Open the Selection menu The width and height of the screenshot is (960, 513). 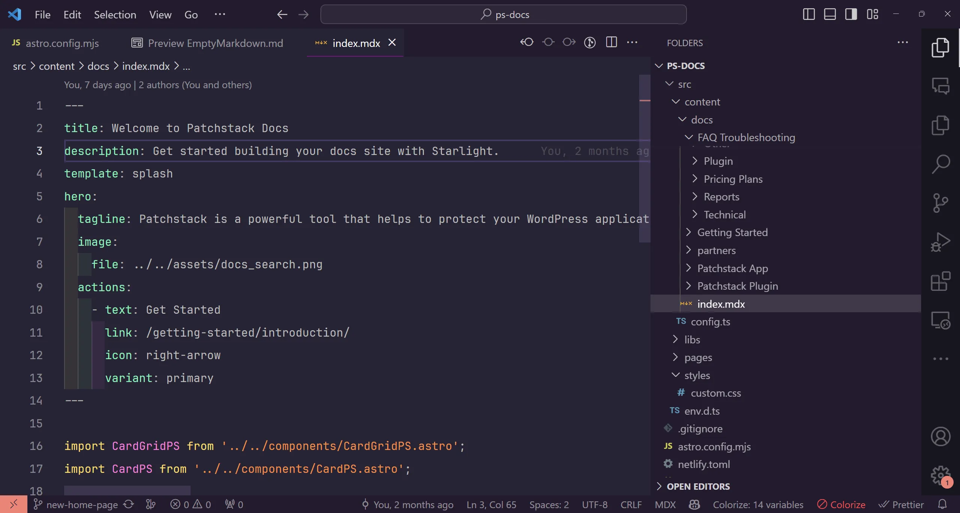point(115,15)
